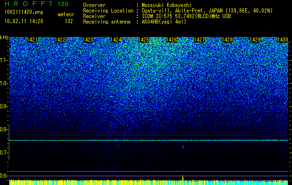This screenshot has height=185, width=292.
Task: Click the date stamp 10.02.11 14:20
Action: click(x=24, y=21)
